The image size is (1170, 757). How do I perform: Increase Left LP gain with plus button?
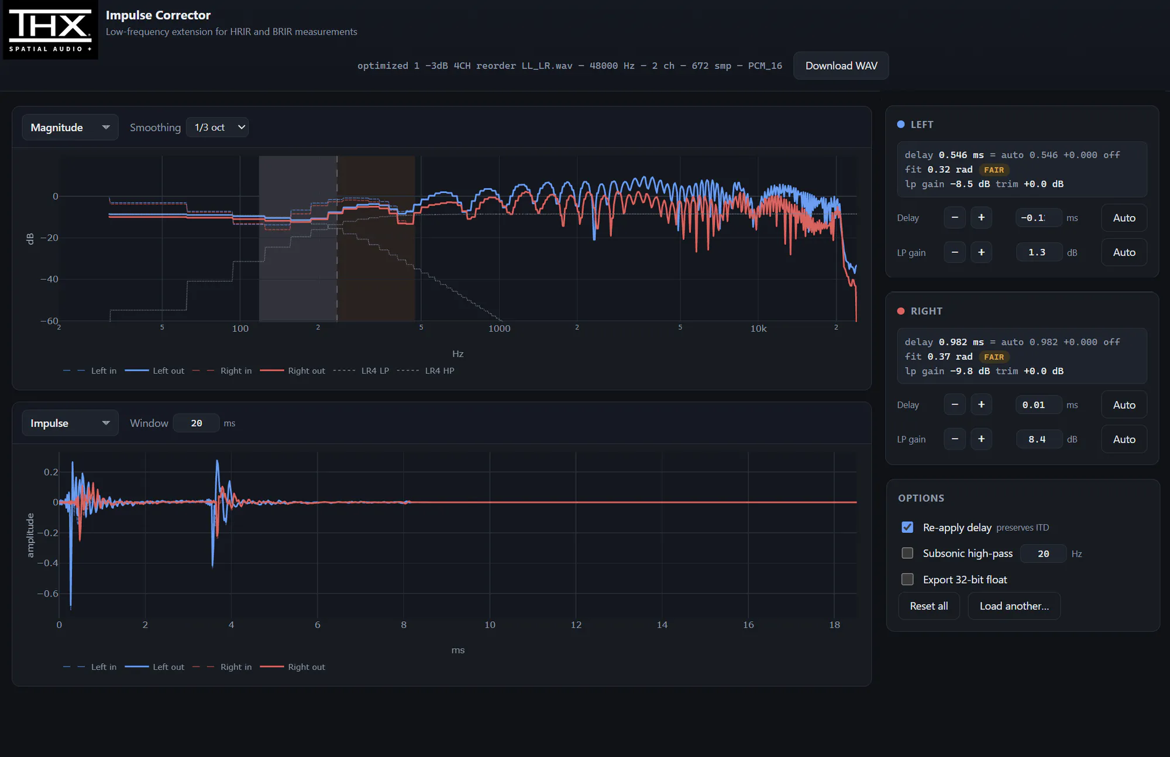click(x=981, y=252)
